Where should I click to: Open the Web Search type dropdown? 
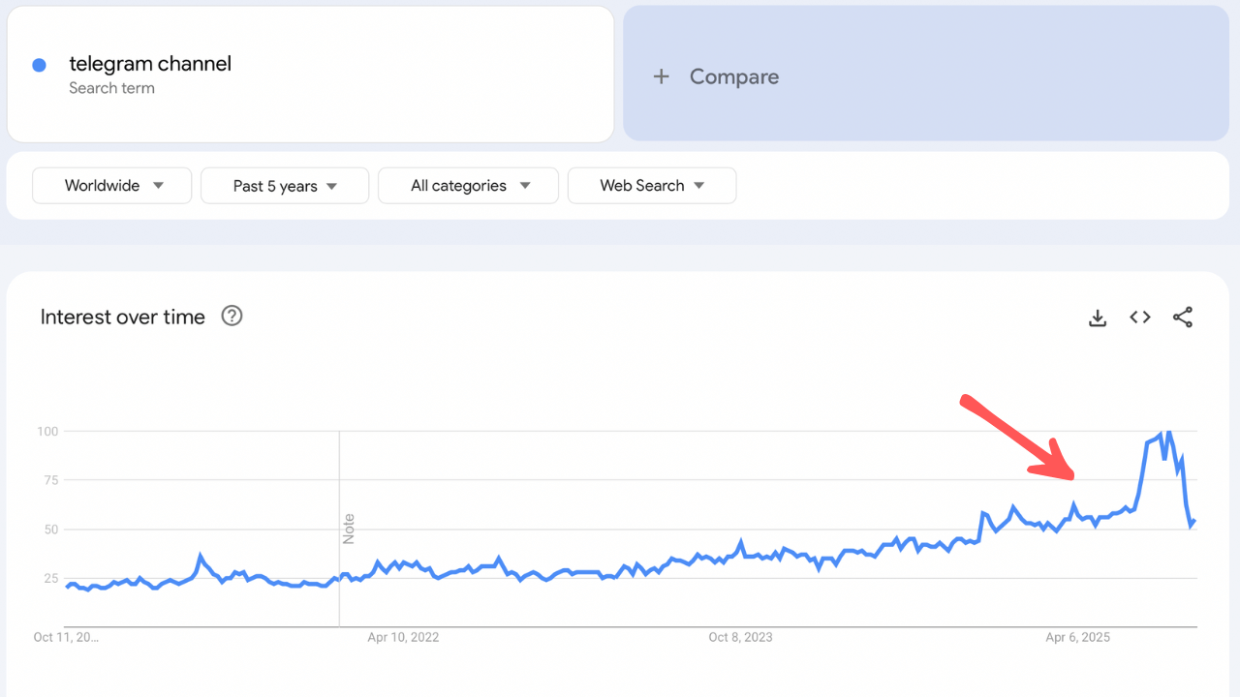click(x=652, y=186)
